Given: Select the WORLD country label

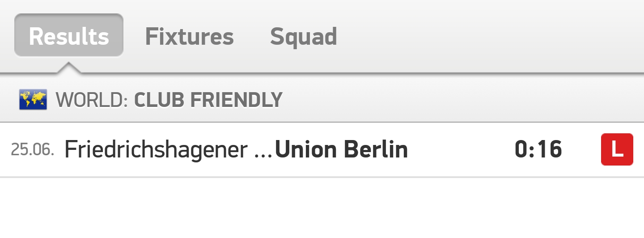Looking at the screenshot, I should [x=92, y=100].
